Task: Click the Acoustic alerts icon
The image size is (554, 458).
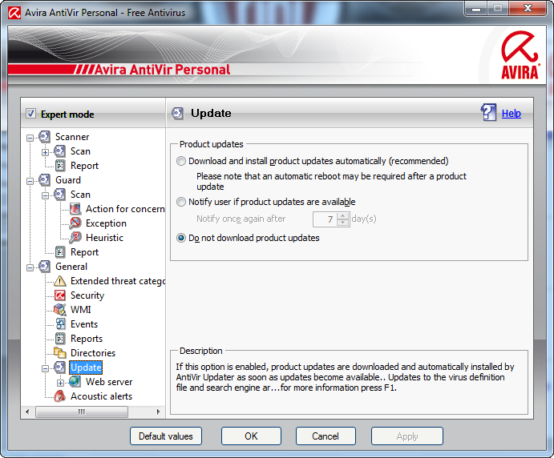Action: point(60,396)
